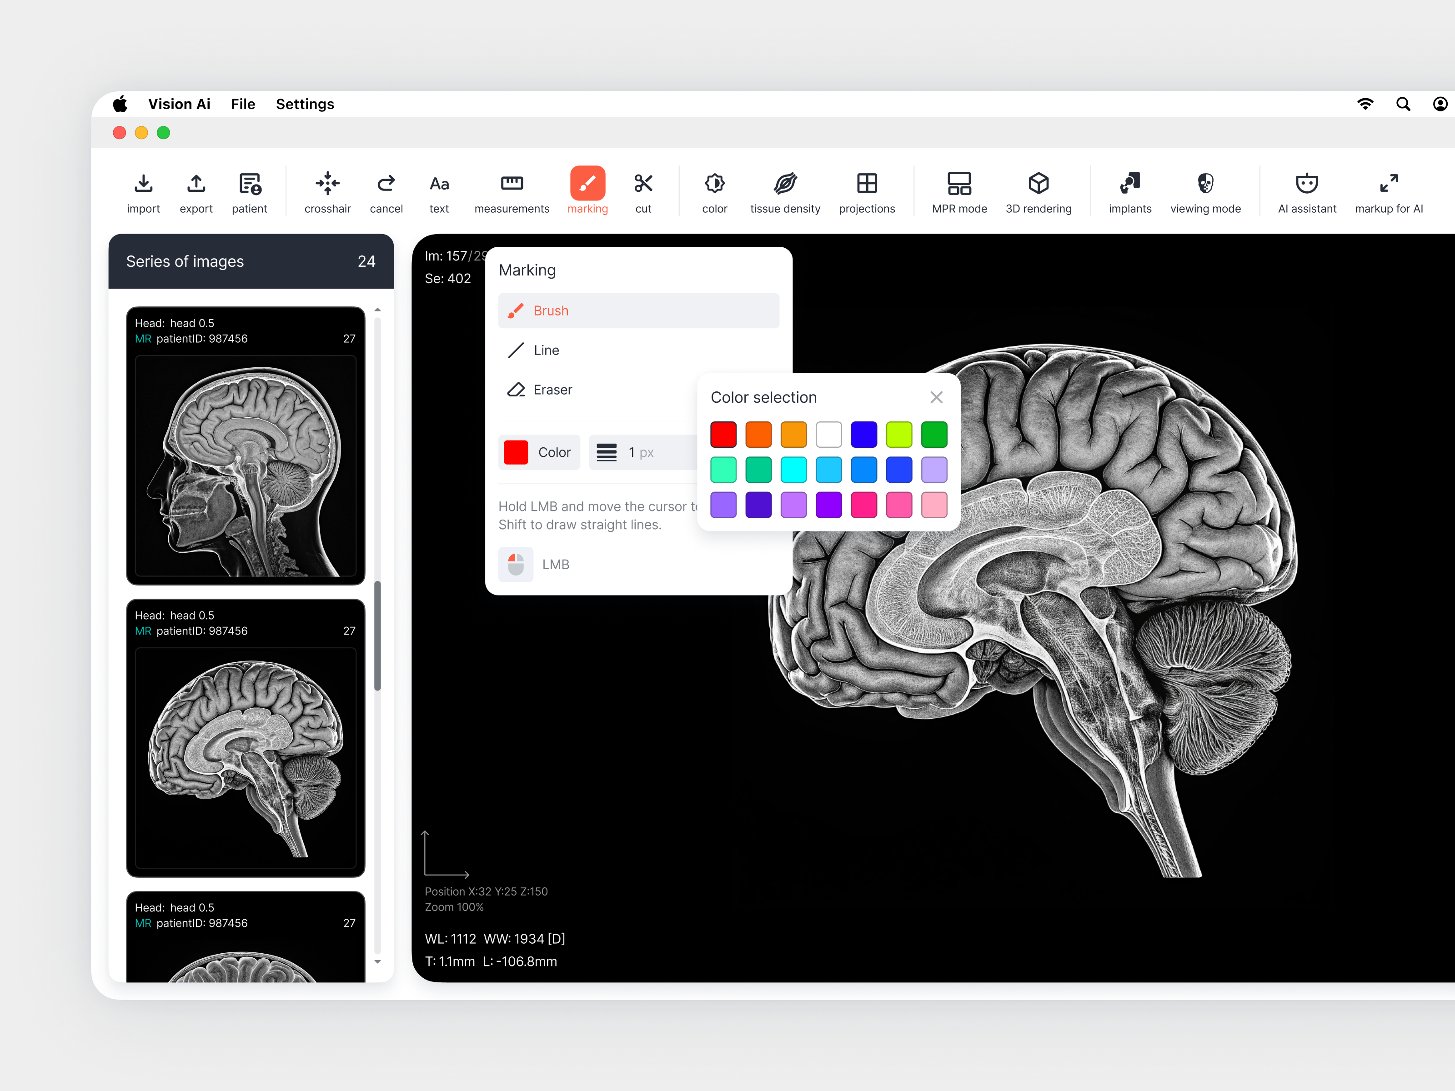
Task: Open the projections view options
Action: coord(867,191)
